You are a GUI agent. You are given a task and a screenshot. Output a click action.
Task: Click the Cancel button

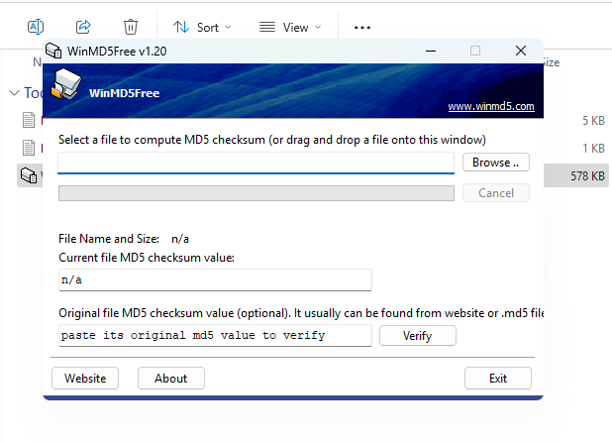[x=496, y=193]
